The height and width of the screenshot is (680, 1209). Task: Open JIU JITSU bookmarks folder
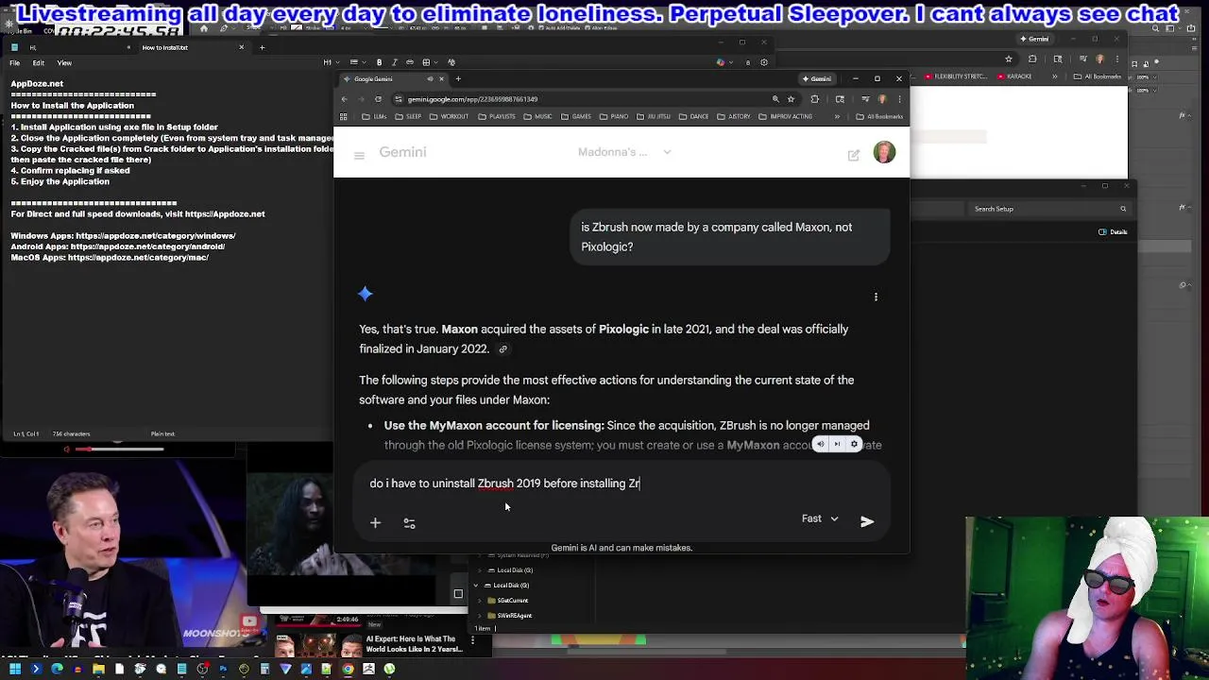[x=656, y=116]
